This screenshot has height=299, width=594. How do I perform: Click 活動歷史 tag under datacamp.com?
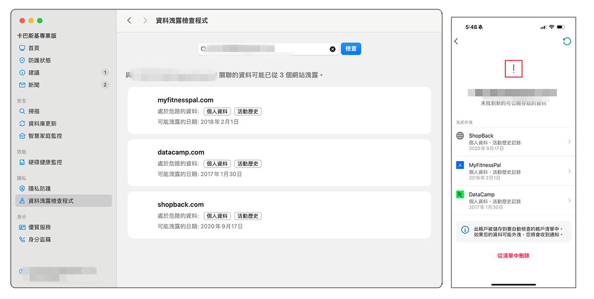[x=247, y=164]
